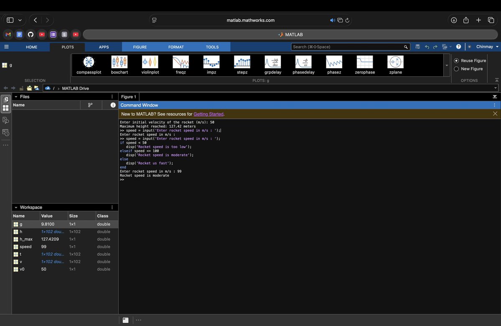This screenshot has height=326, width=501.
Task: Select workspace variable speed
Action: tap(65, 247)
